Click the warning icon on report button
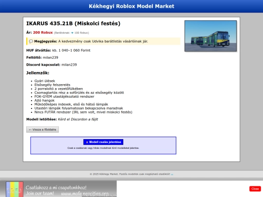263x197 pixels. 87,142
